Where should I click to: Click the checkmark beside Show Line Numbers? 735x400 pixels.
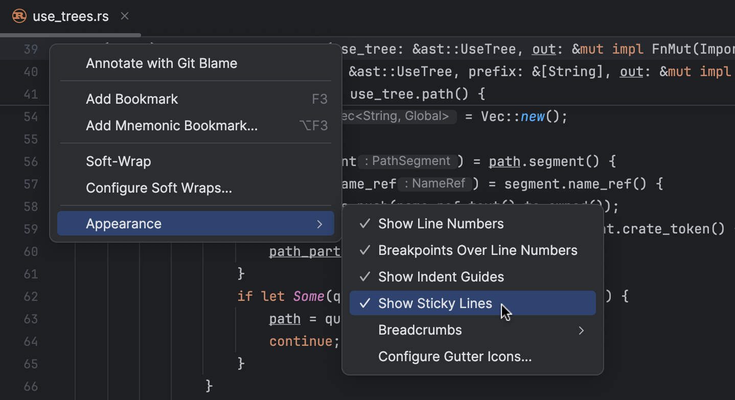pyautogui.click(x=364, y=223)
